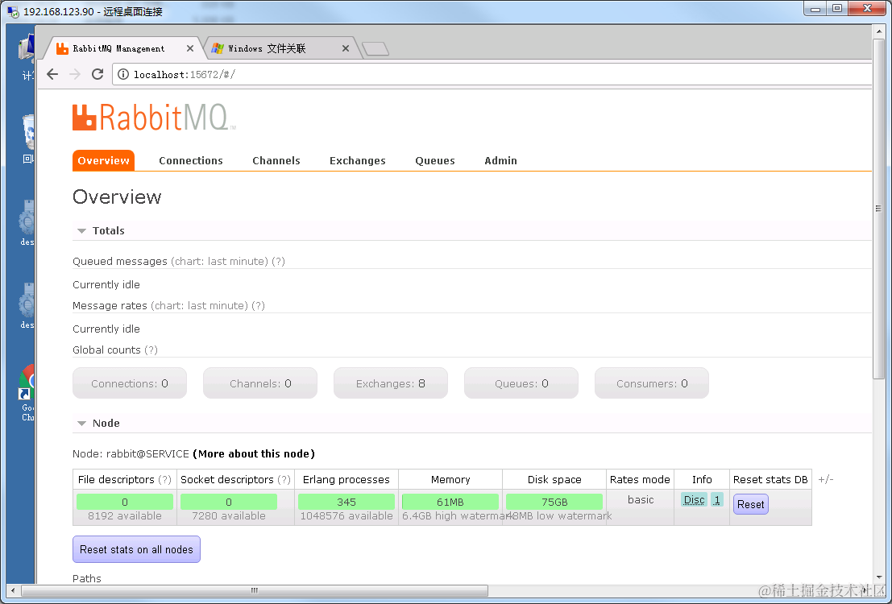Click the green Disk space usage bar
This screenshot has height=604, width=892.
[554, 501]
